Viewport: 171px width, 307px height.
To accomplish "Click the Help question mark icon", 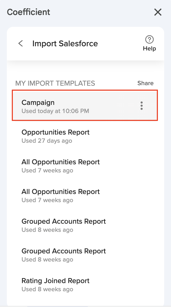I will pos(149,40).
